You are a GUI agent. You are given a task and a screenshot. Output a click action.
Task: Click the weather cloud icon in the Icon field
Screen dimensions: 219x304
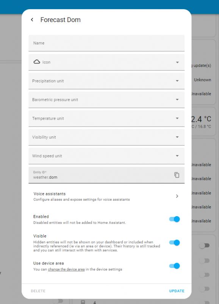point(37,61)
